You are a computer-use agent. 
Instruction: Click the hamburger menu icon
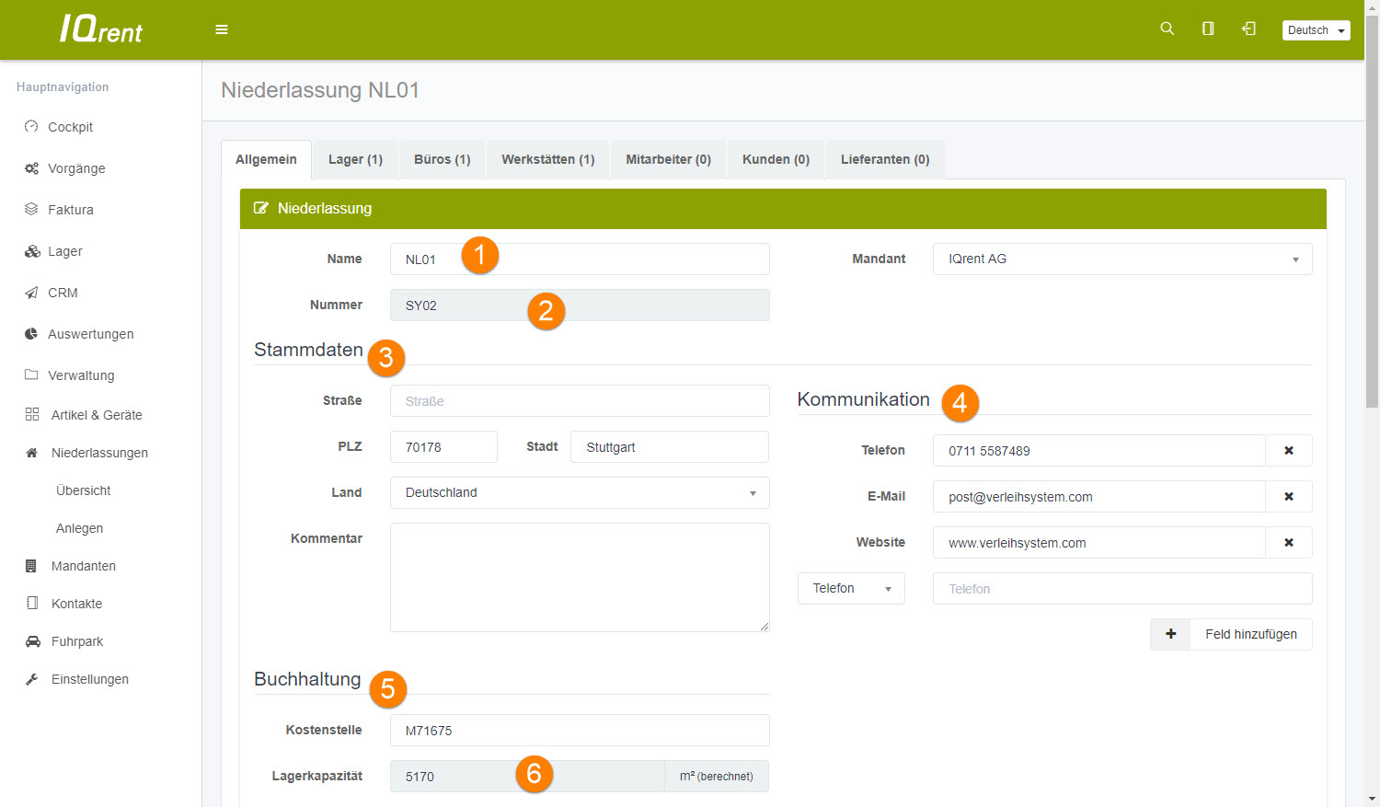click(x=222, y=29)
